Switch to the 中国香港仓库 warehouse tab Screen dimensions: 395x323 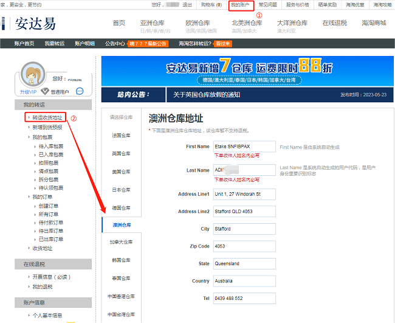pyautogui.click(x=121, y=296)
